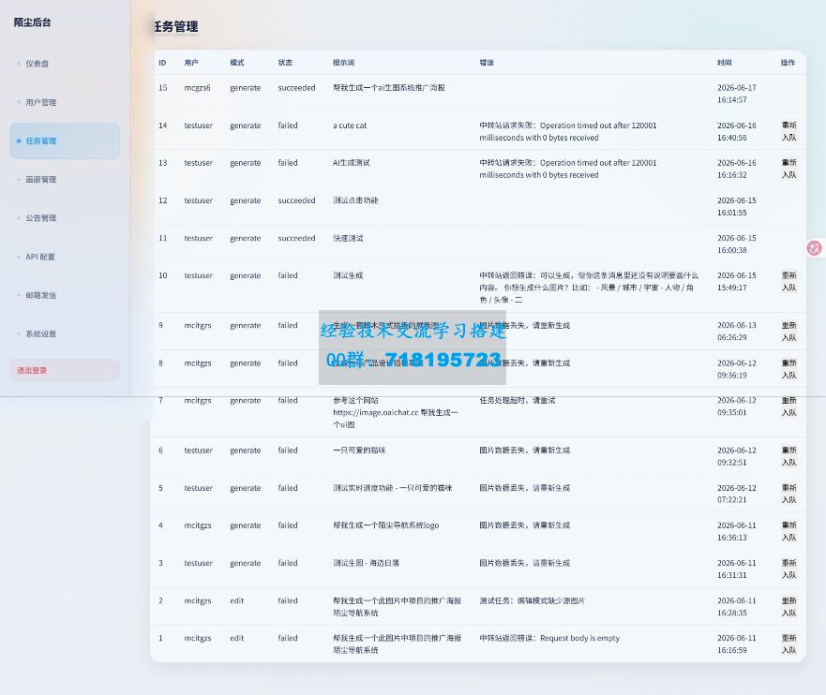826x695 pixels.
Task: Click 重新入队 on task ID 10 row
Action: [x=788, y=282]
